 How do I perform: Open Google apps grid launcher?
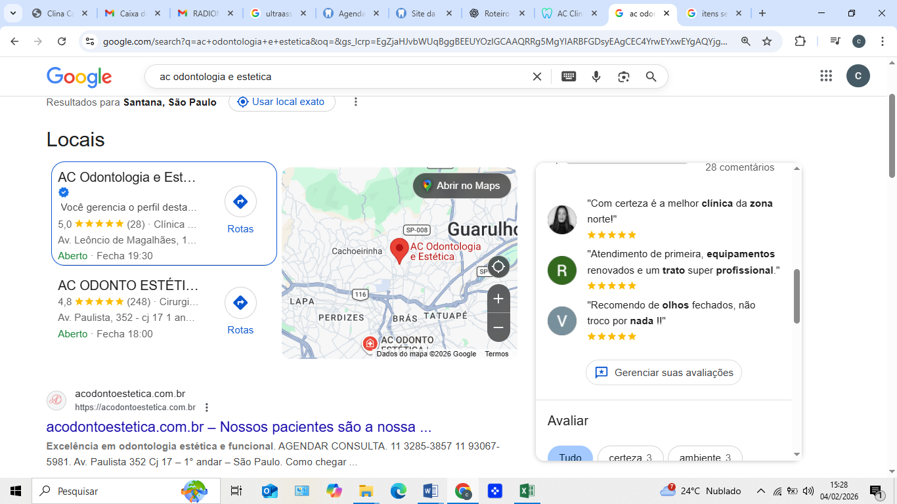(826, 77)
